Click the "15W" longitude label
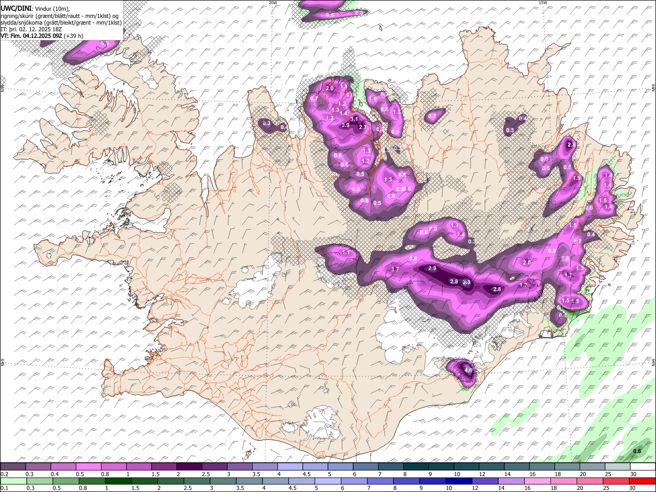This screenshot has height=492, width=656. [542, 3]
